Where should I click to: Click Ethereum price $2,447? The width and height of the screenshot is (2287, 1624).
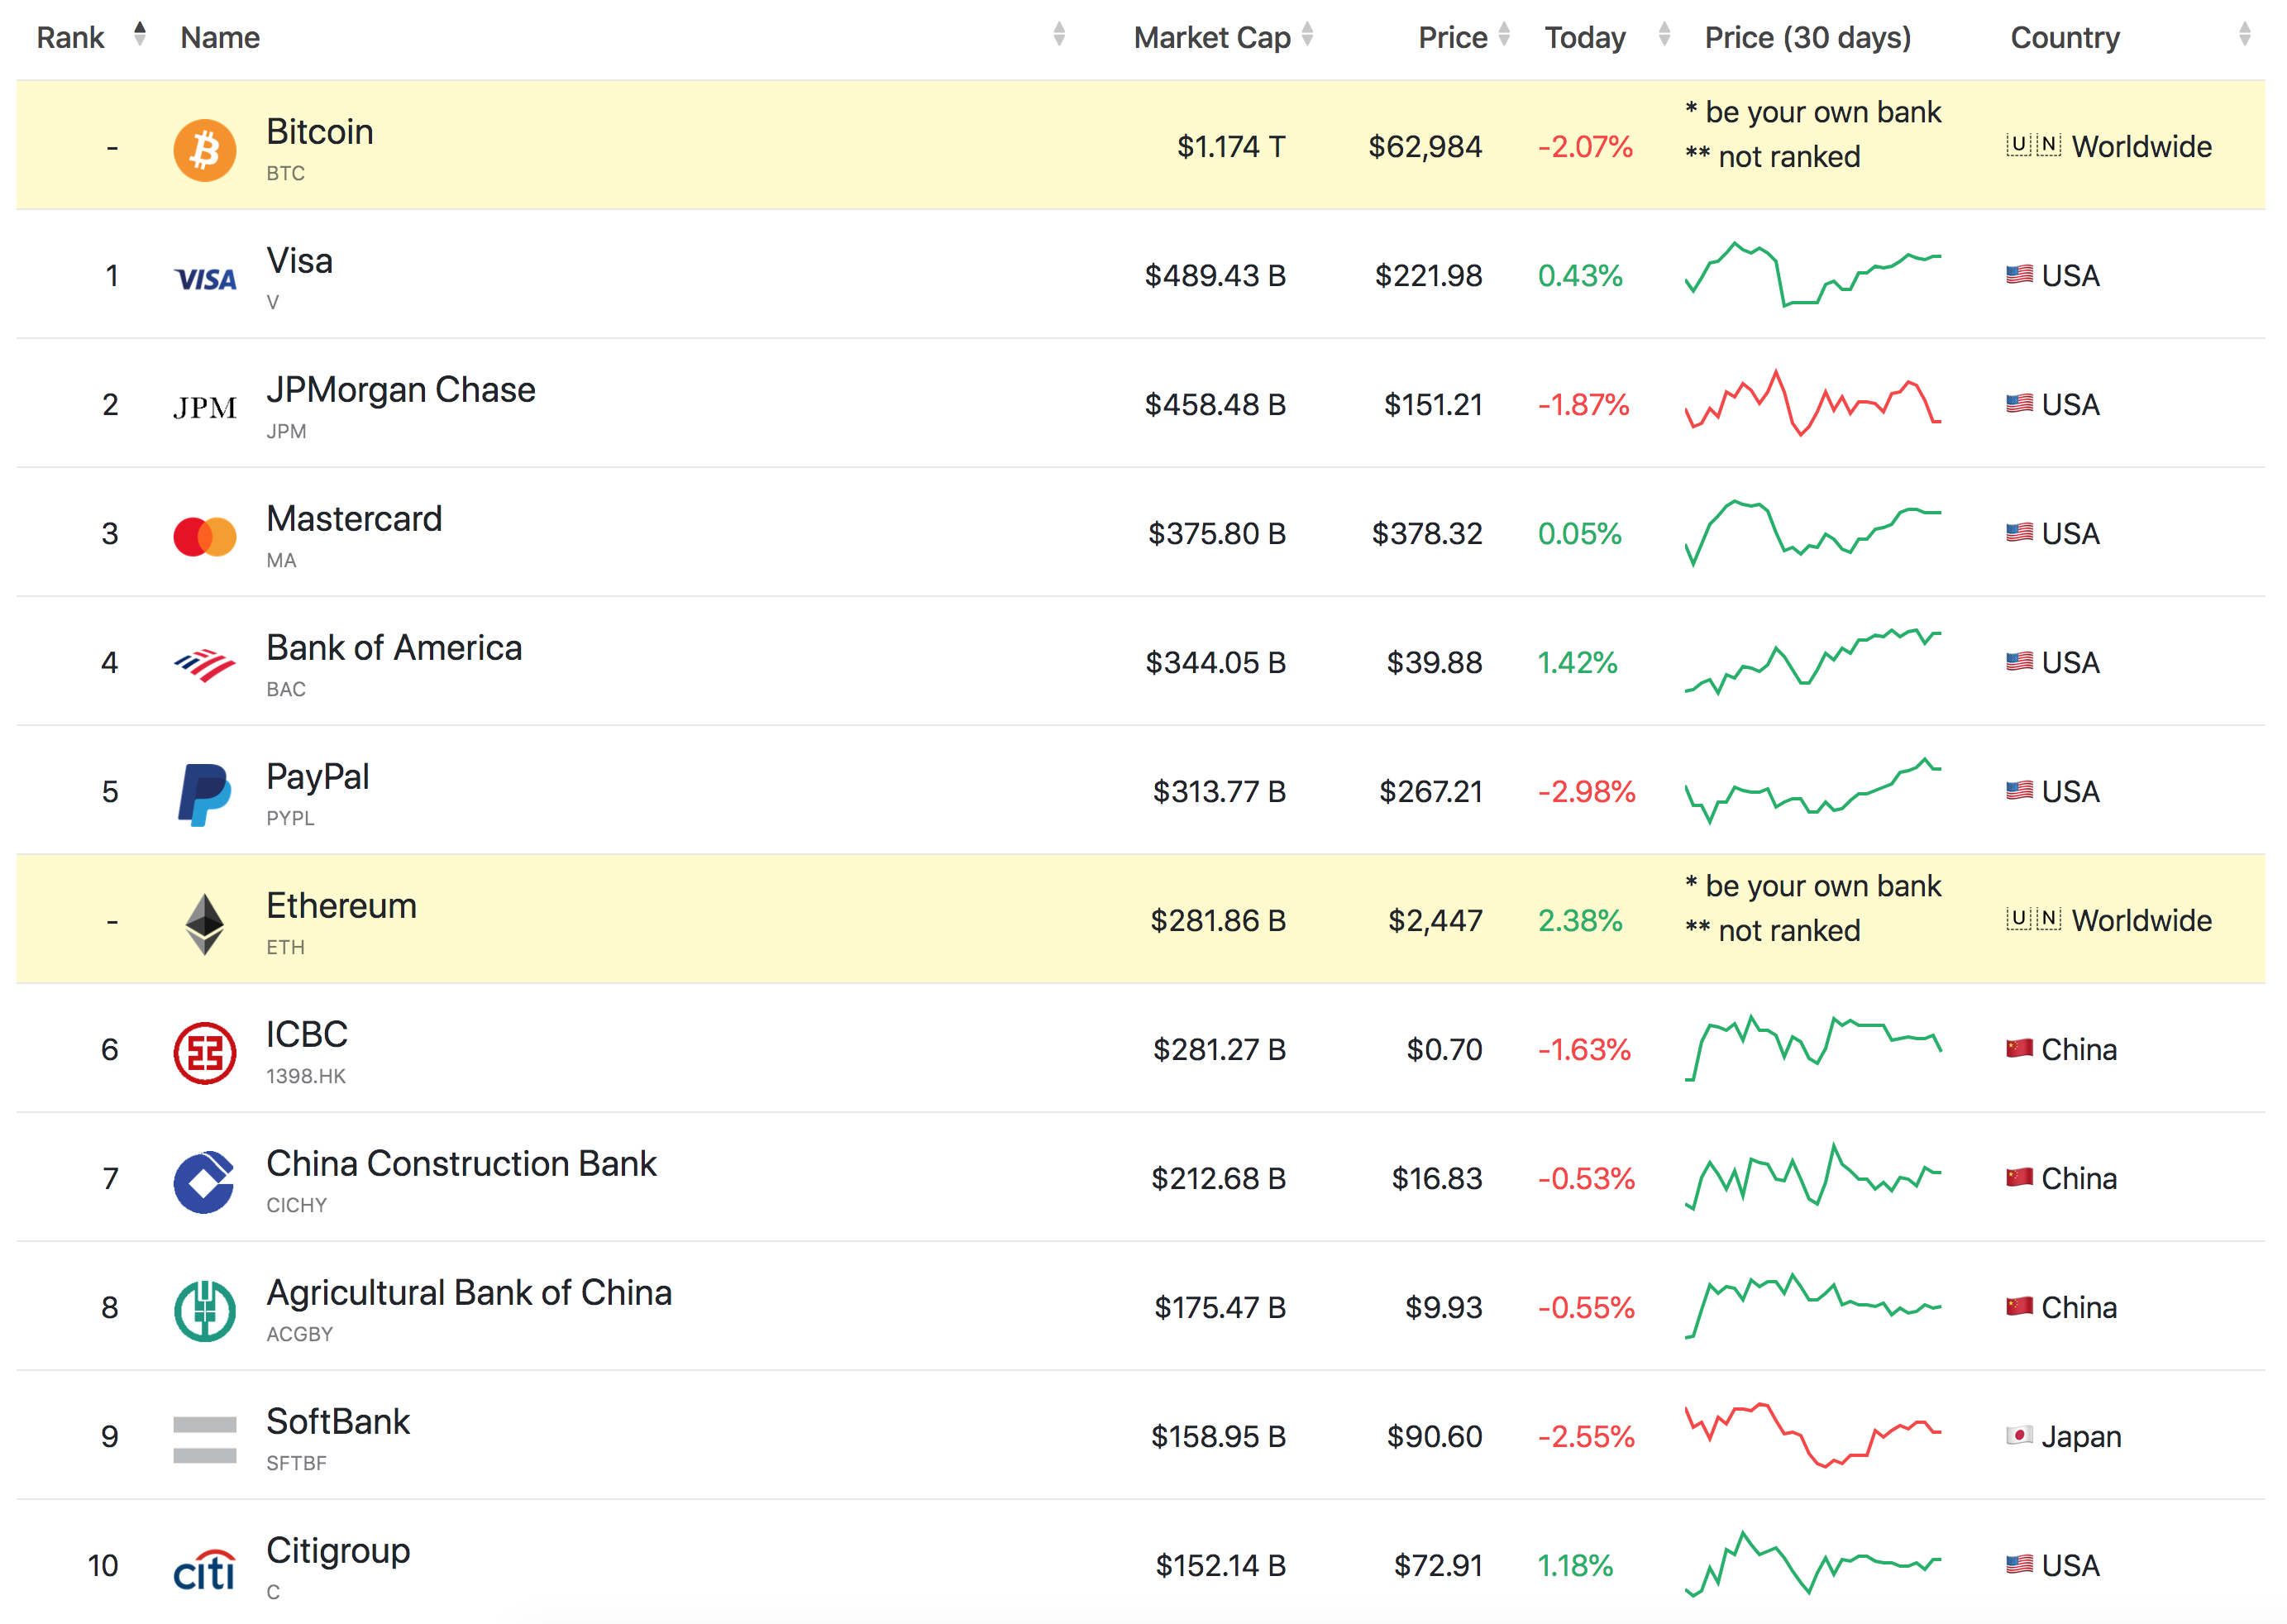click(x=1435, y=921)
